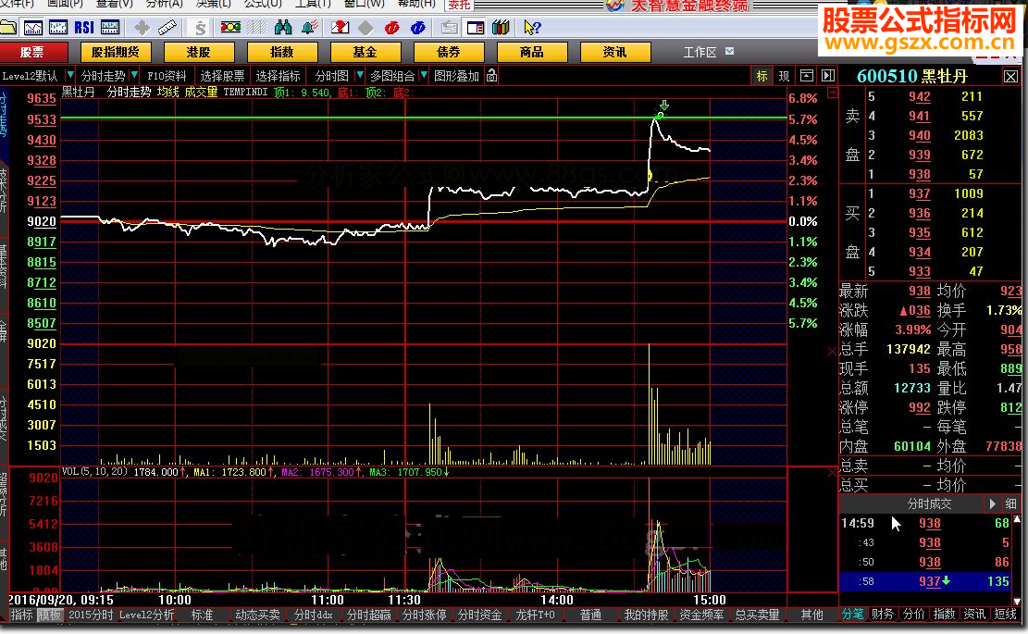1028x634 pixels.
Task: Click the line chart toolbar icon
Action: coord(32,28)
